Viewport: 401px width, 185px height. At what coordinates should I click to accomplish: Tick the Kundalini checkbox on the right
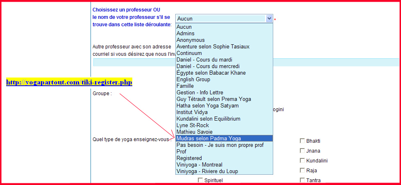pyautogui.click(x=302, y=160)
